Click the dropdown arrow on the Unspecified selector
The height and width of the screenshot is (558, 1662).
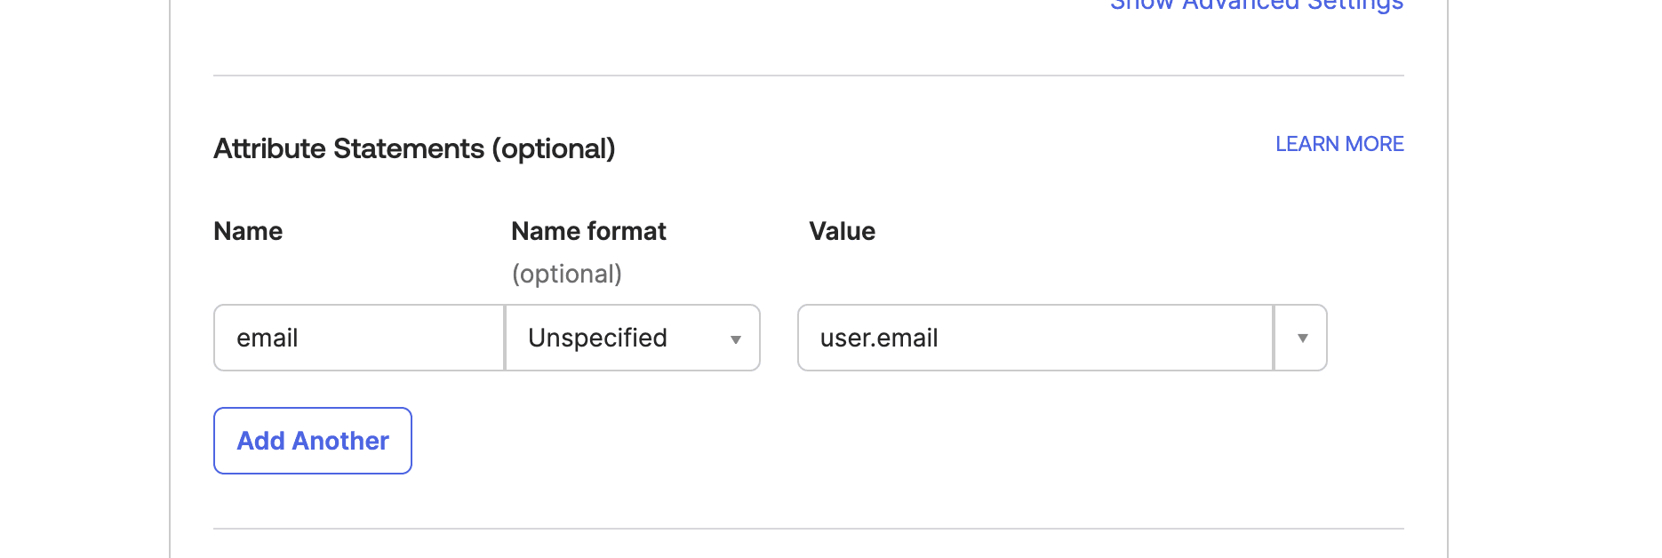(736, 338)
